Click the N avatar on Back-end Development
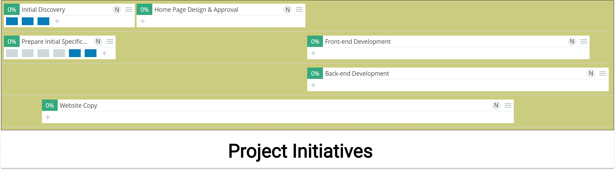Image resolution: width=615 pixels, height=170 pixels. (x=591, y=73)
